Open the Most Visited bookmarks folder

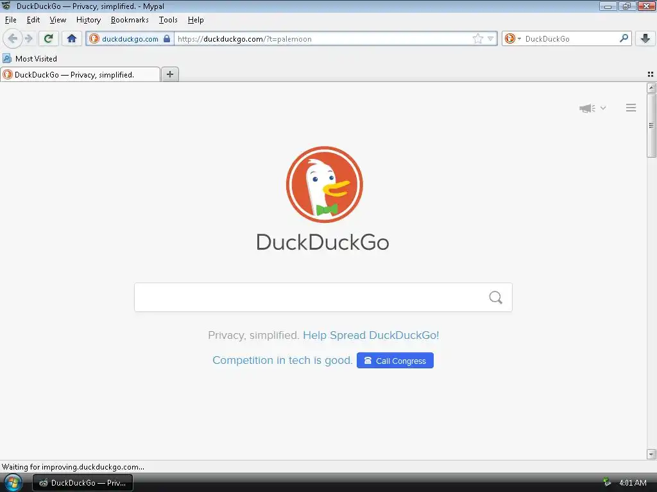pyautogui.click(x=30, y=58)
